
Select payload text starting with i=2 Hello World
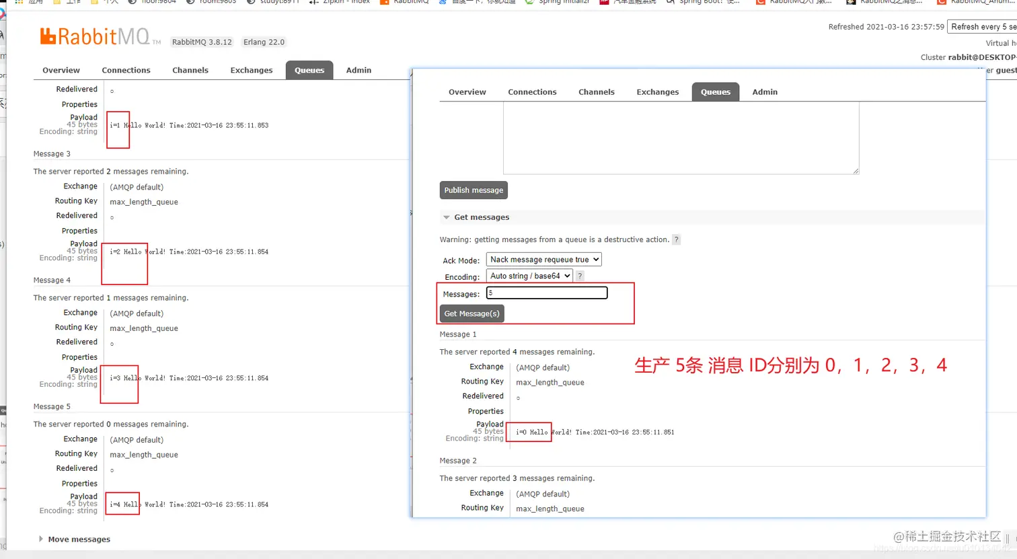189,252
